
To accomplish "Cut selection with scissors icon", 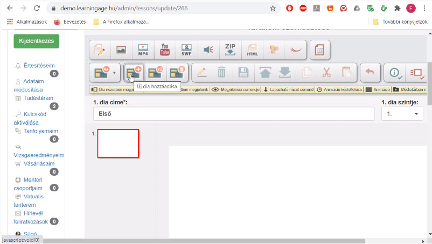I will click(x=326, y=73).
